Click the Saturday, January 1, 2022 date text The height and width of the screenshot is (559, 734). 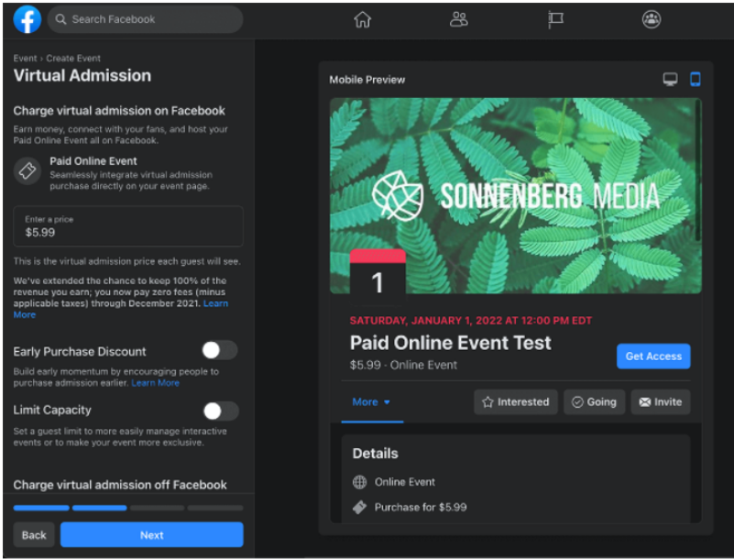point(470,321)
